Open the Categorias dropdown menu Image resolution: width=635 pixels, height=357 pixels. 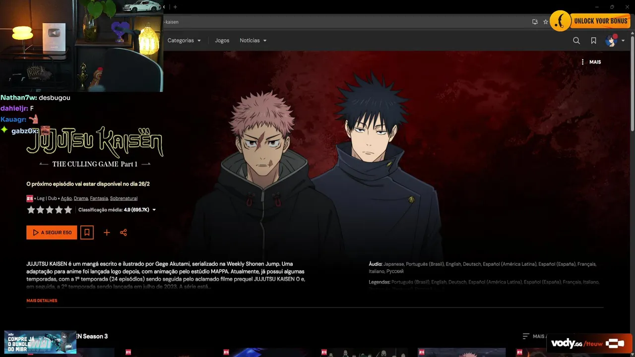(184, 41)
